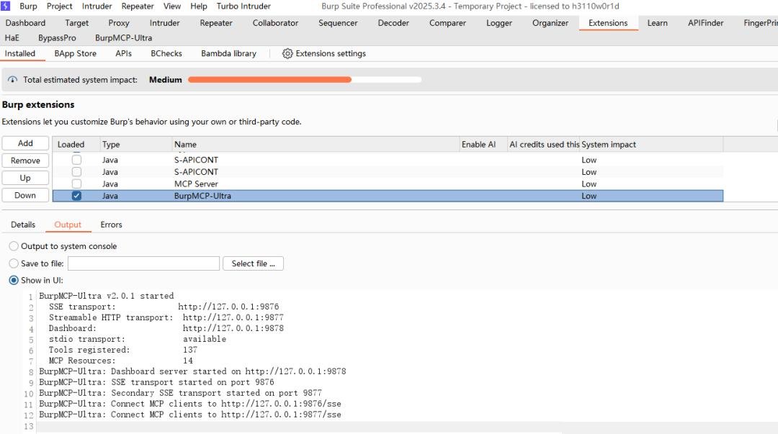This screenshot has height=434, width=778.
Task: Select the BurpMCP-Ultra extension name
Action: coord(202,196)
